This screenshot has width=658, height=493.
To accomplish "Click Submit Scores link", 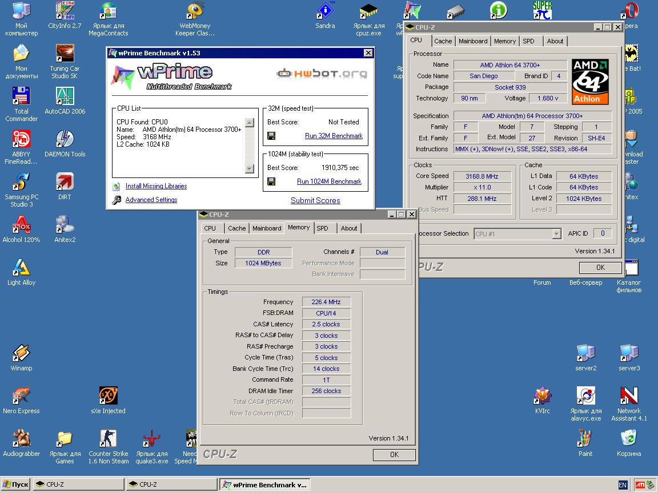I will pos(315,200).
